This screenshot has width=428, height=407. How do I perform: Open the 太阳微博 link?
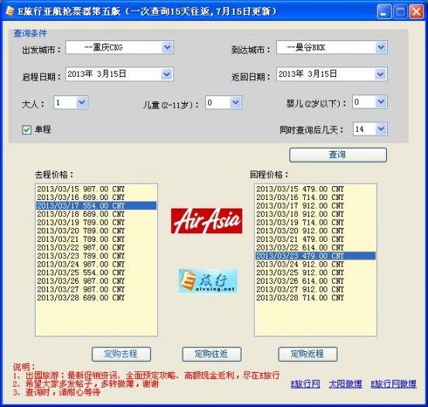click(x=345, y=384)
